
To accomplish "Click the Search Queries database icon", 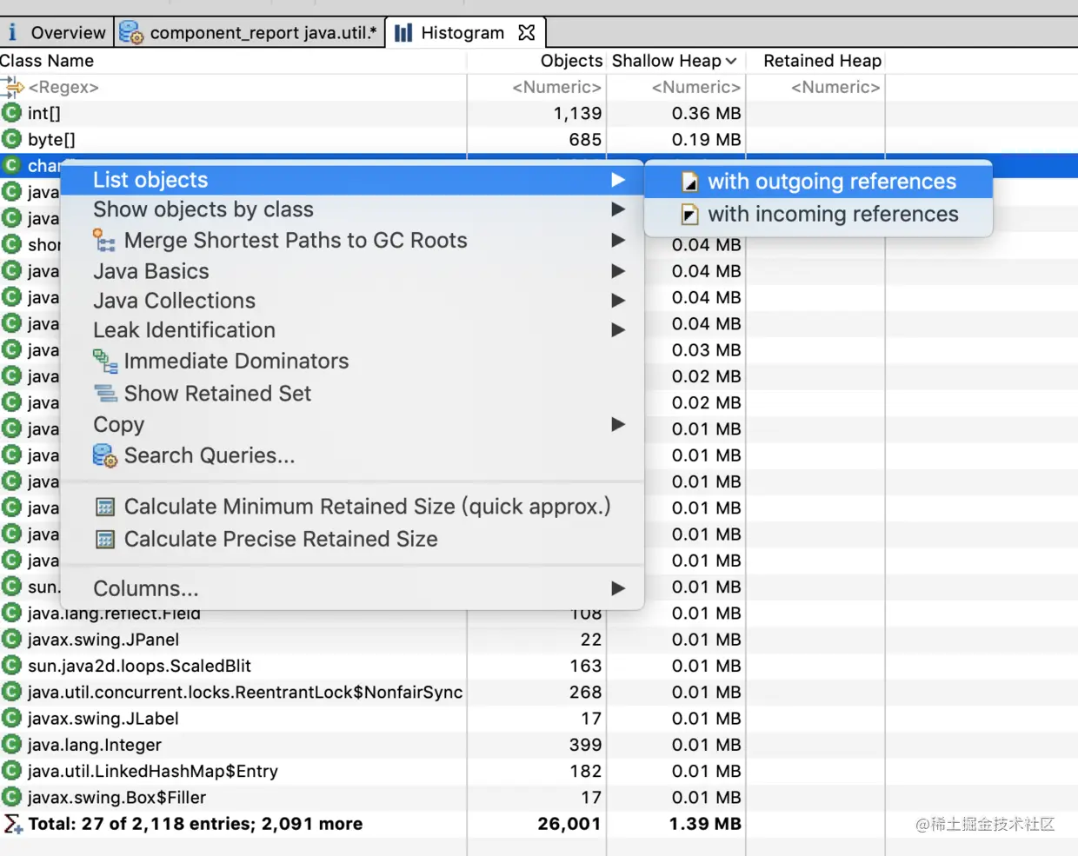I will (x=105, y=455).
